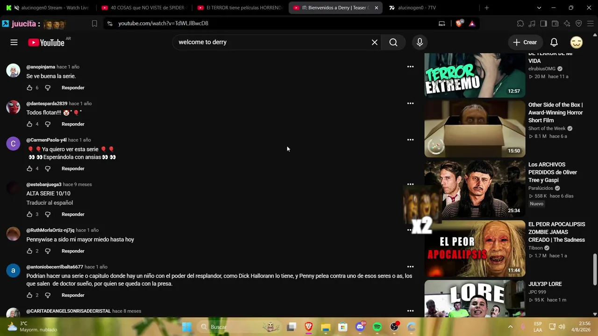The height and width of the screenshot is (336, 598).
Task: Open a new browser tab
Action: pyautogui.click(x=486, y=8)
